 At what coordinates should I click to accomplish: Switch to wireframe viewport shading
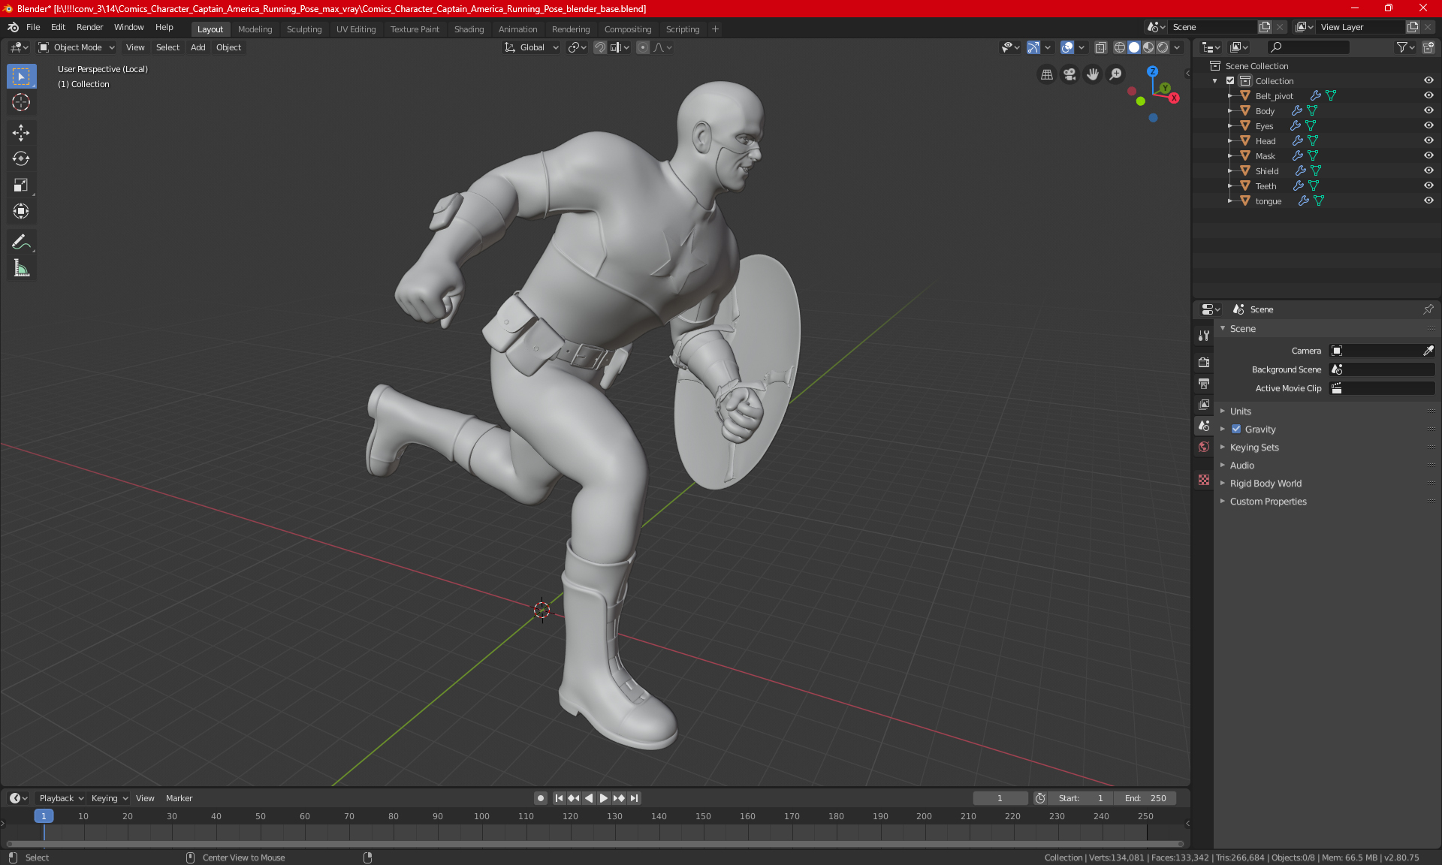pyautogui.click(x=1120, y=47)
